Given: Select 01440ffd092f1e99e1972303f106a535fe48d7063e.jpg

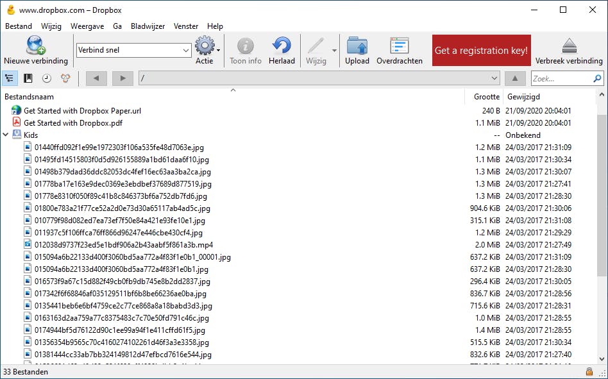Looking at the screenshot, I should (119, 147).
